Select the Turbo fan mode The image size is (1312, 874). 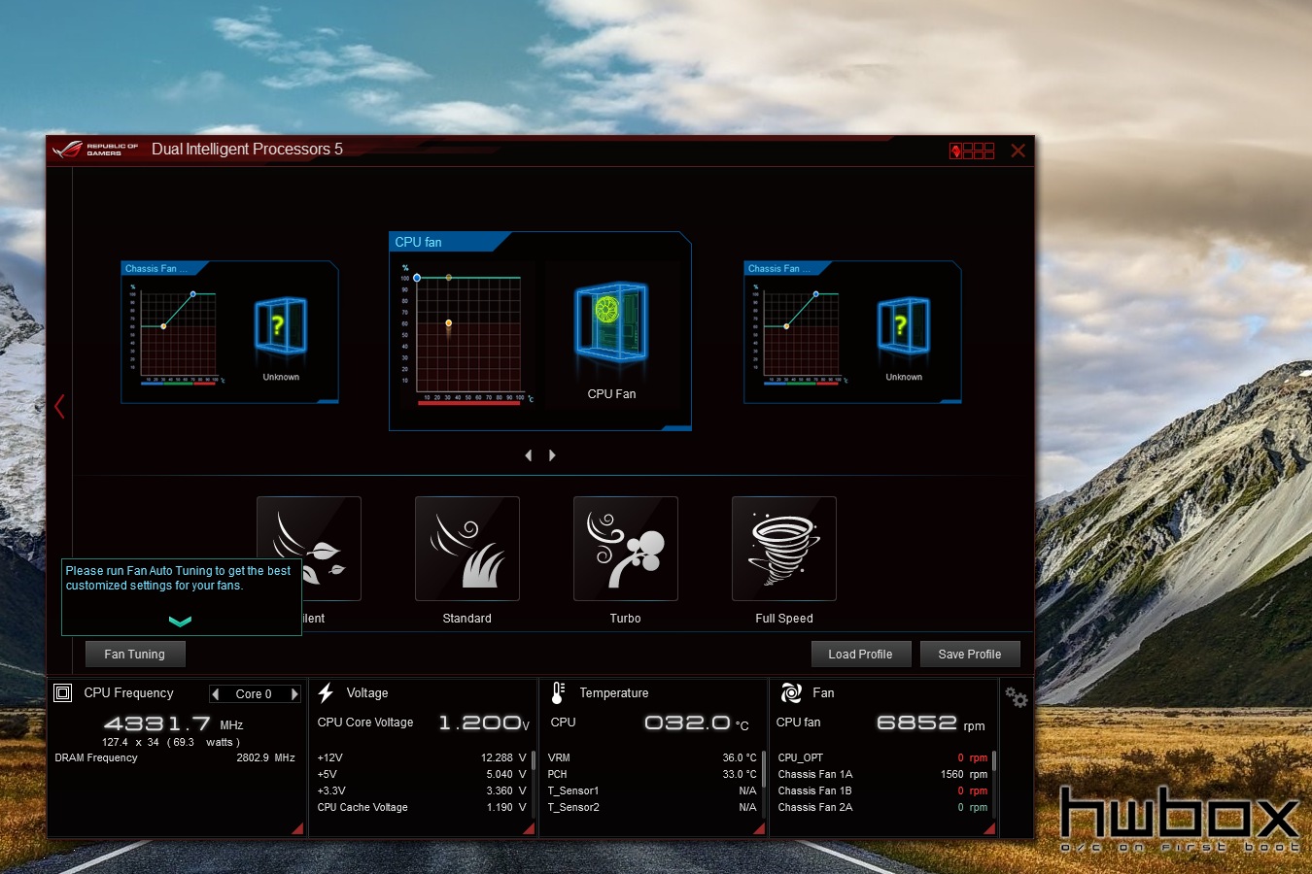coord(626,549)
